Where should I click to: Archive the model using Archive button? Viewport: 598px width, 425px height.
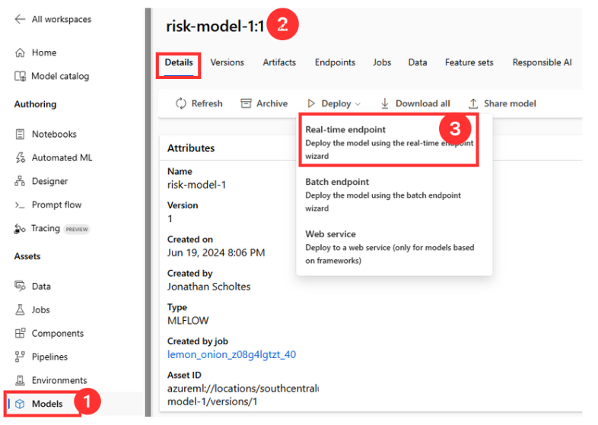[x=264, y=103]
